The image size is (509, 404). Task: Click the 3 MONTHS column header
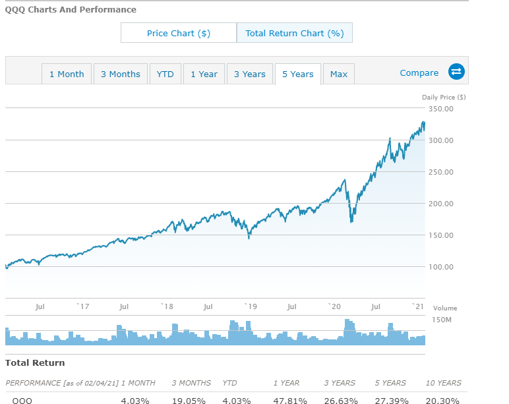point(191,383)
